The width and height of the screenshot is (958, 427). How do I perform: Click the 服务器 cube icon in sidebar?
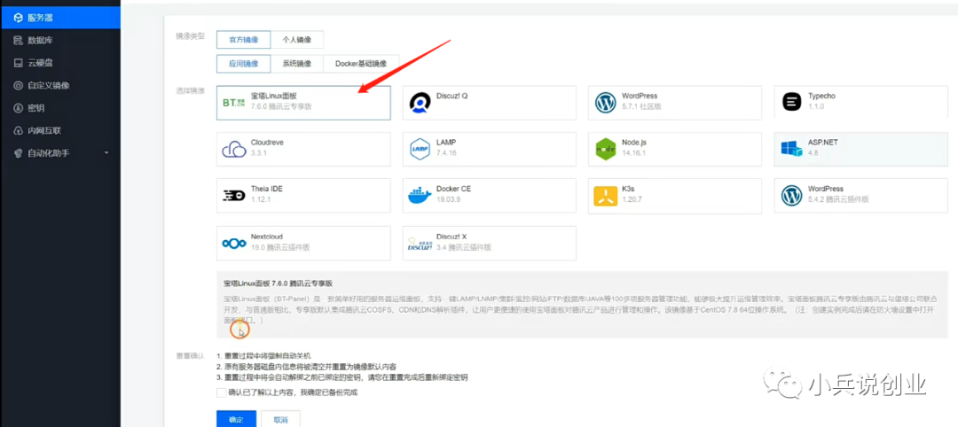click(18, 18)
